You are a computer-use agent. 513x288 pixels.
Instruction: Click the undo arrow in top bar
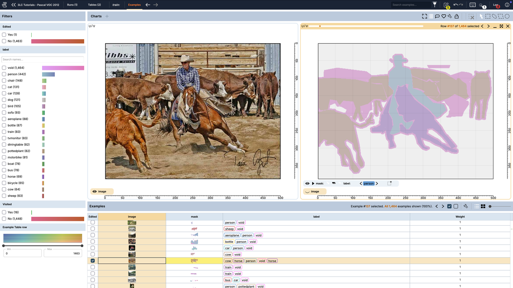pos(456,5)
